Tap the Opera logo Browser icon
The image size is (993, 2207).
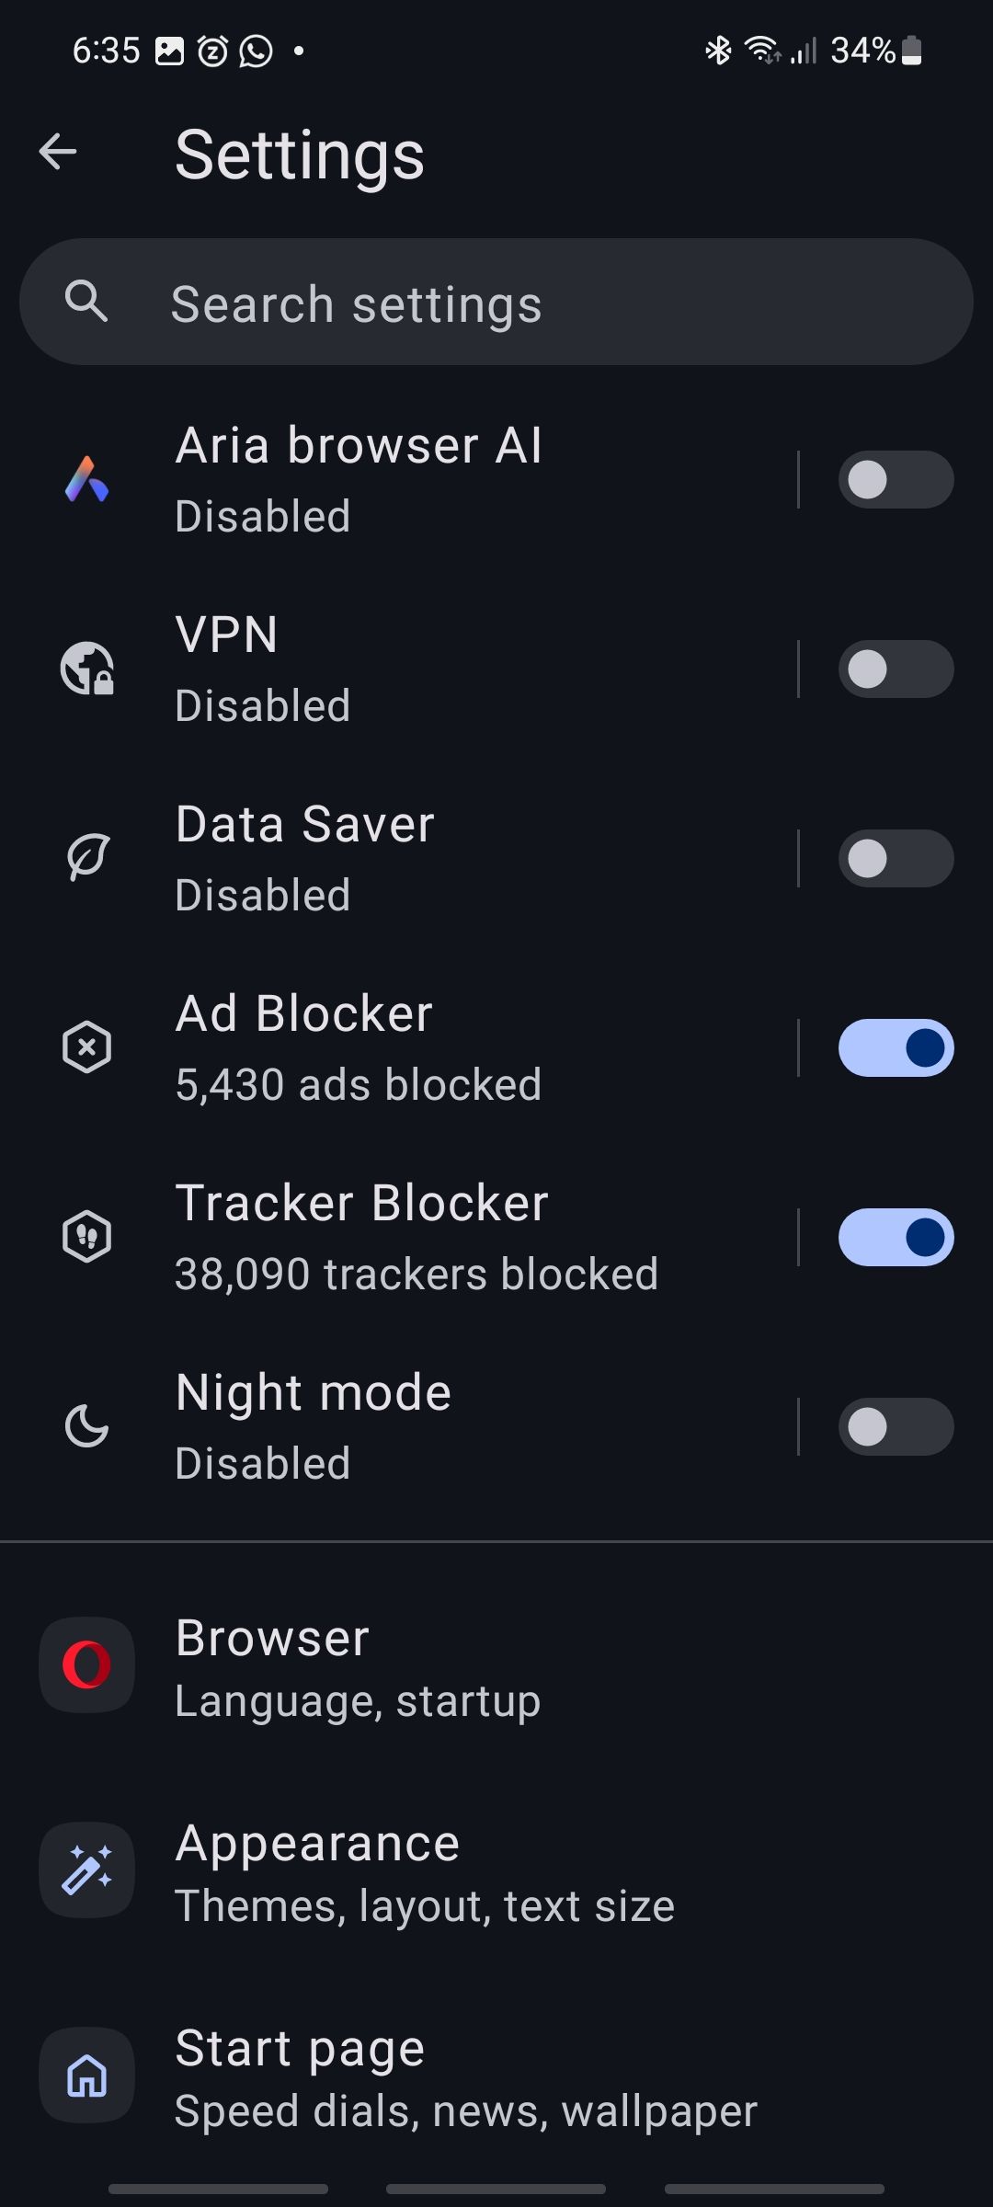tap(87, 1665)
